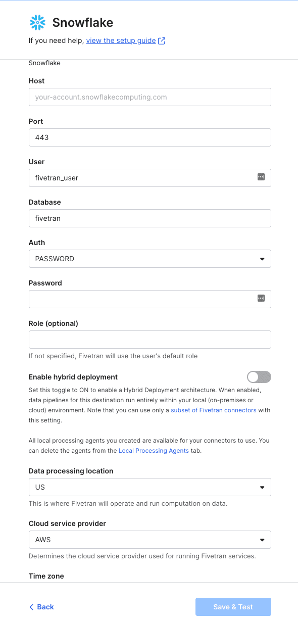Image resolution: width=298 pixels, height=622 pixels.
Task: Open the Auth PASSWORD dropdown
Action: 150,259
